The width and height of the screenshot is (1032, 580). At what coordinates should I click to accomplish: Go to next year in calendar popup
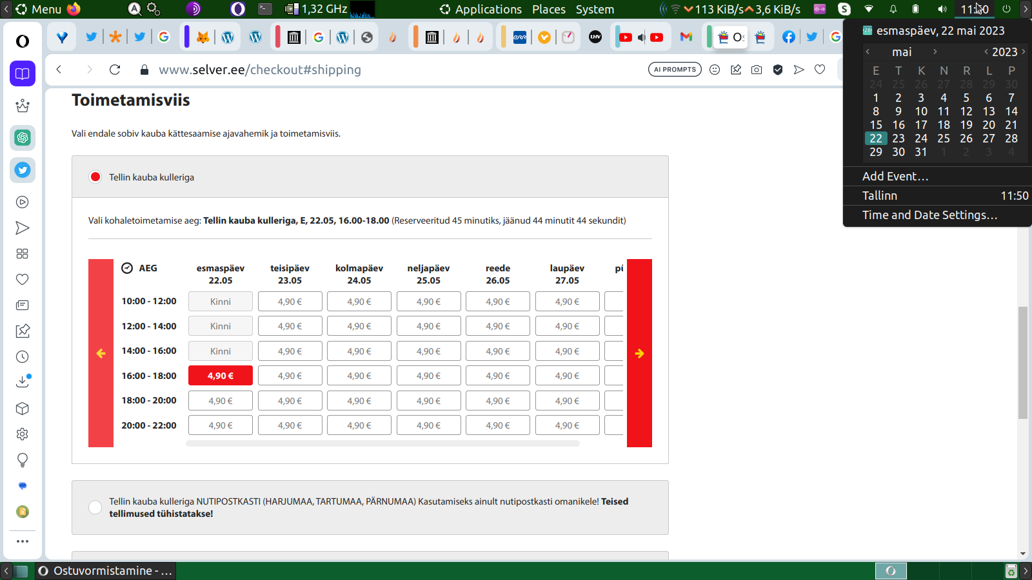tap(1024, 52)
